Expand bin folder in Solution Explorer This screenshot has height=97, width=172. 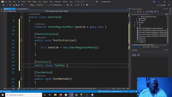click(x=135, y=25)
